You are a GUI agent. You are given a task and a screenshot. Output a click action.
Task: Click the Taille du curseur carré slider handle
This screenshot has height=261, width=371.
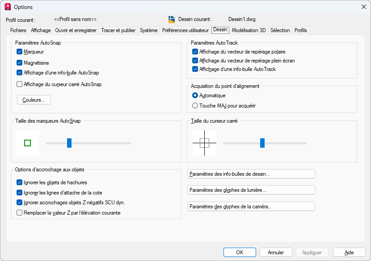pyautogui.click(x=262, y=143)
